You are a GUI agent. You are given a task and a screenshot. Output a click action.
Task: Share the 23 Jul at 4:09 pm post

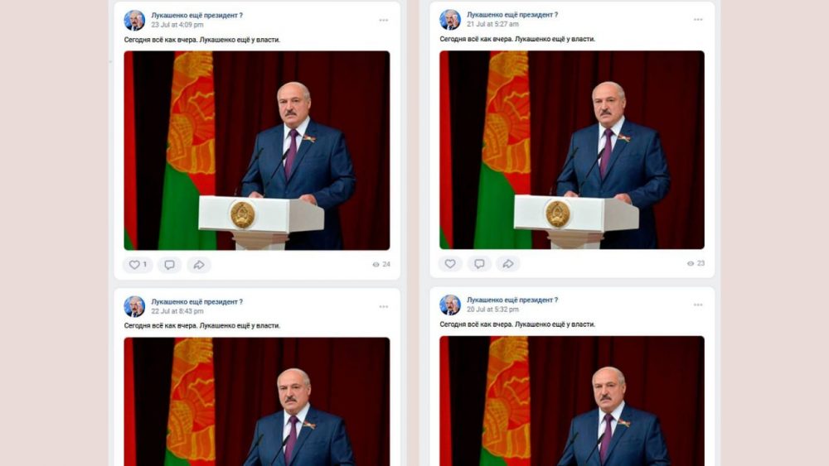(x=199, y=264)
